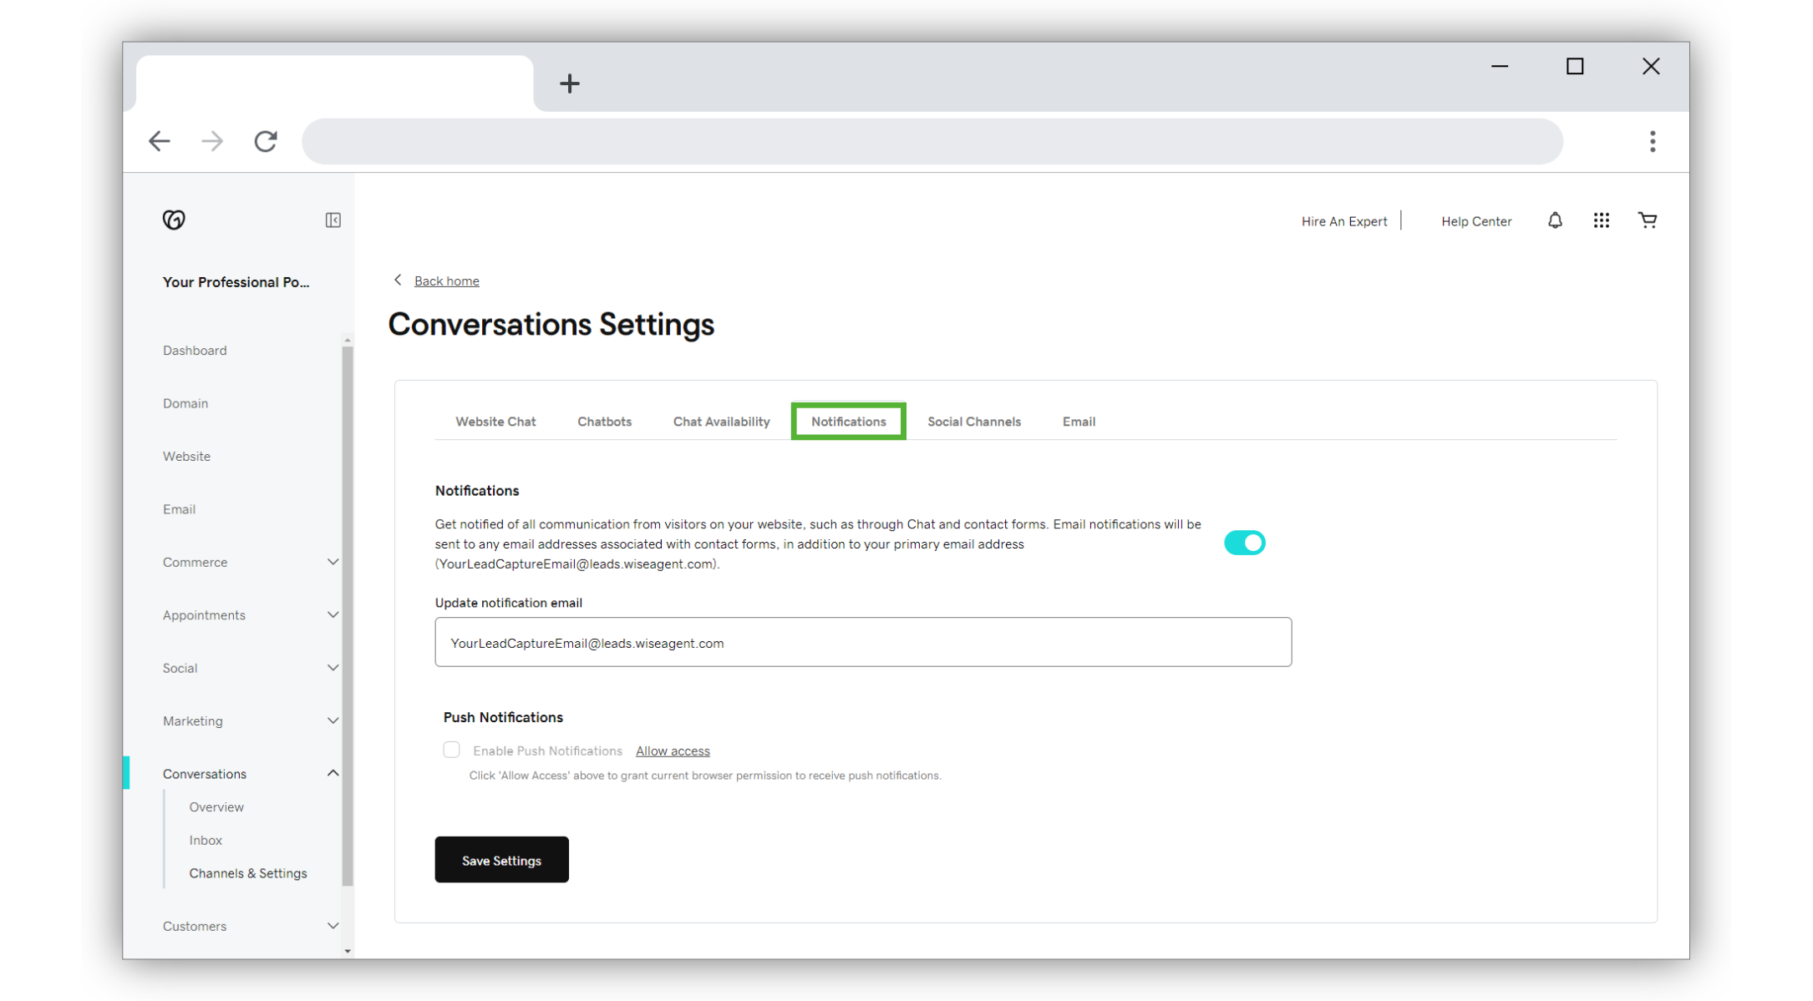The height and width of the screenshot is (1001, 1813).
Task: Switch to Chatbots tab
Action: pos(604,422)
